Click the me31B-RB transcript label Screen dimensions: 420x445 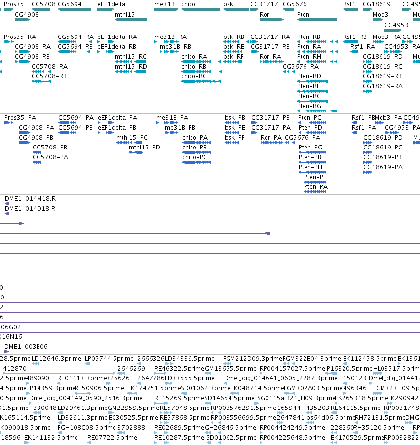(x=176, y=47)
